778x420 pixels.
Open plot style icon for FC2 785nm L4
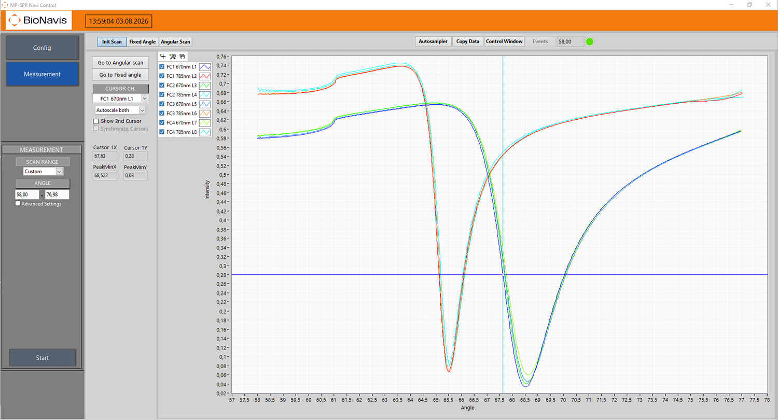click(x=205, y=95)
